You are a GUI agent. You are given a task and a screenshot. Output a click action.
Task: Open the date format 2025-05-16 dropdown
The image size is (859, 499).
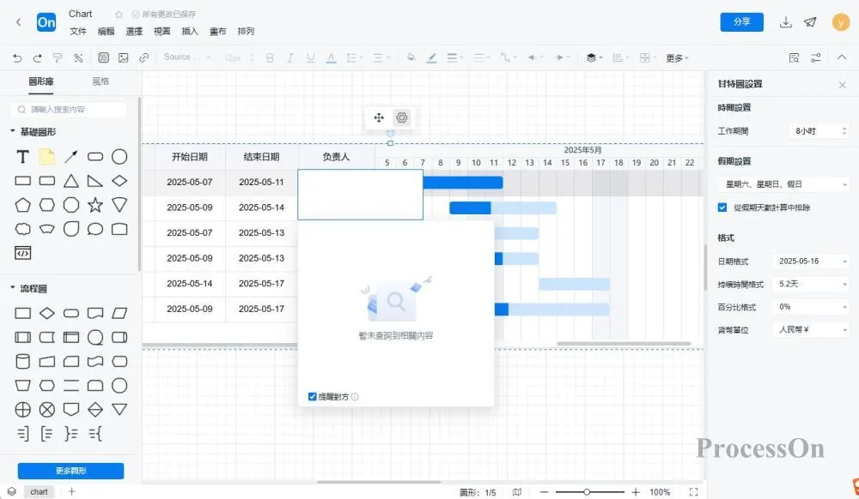[x=812, y=262]
